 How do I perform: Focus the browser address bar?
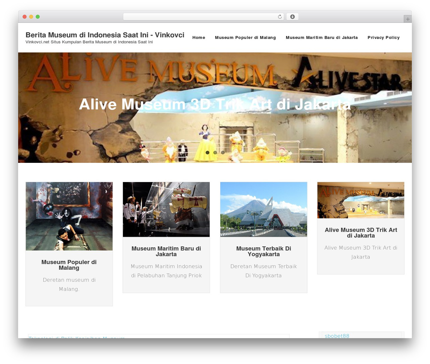(x=203, y=17)
